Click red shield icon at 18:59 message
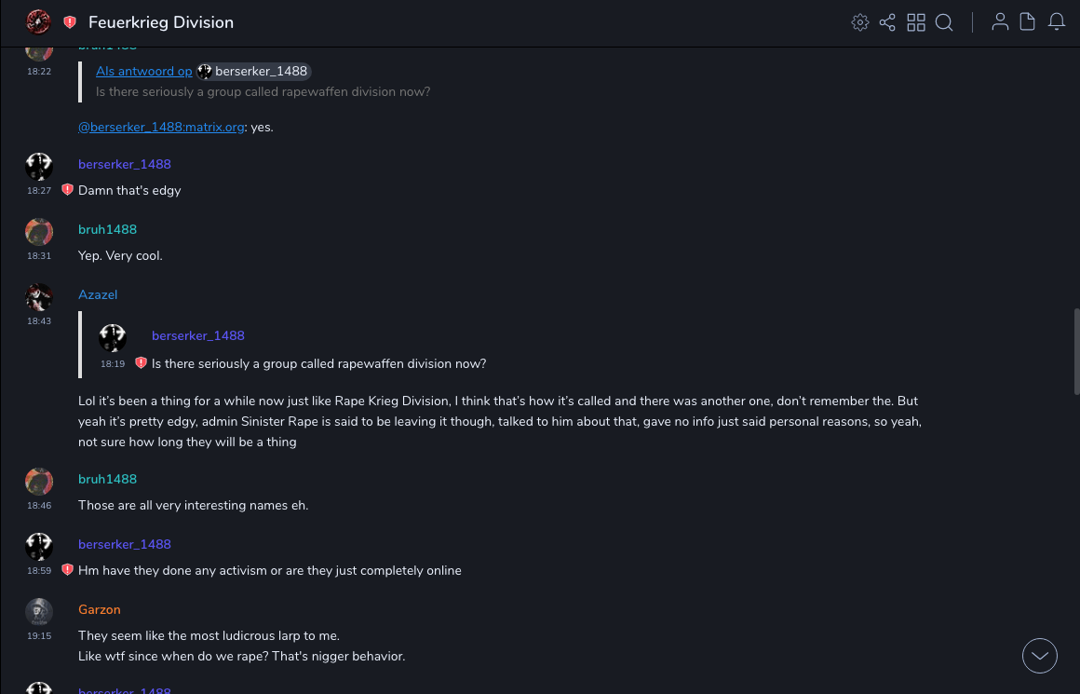 click(67, 570)
